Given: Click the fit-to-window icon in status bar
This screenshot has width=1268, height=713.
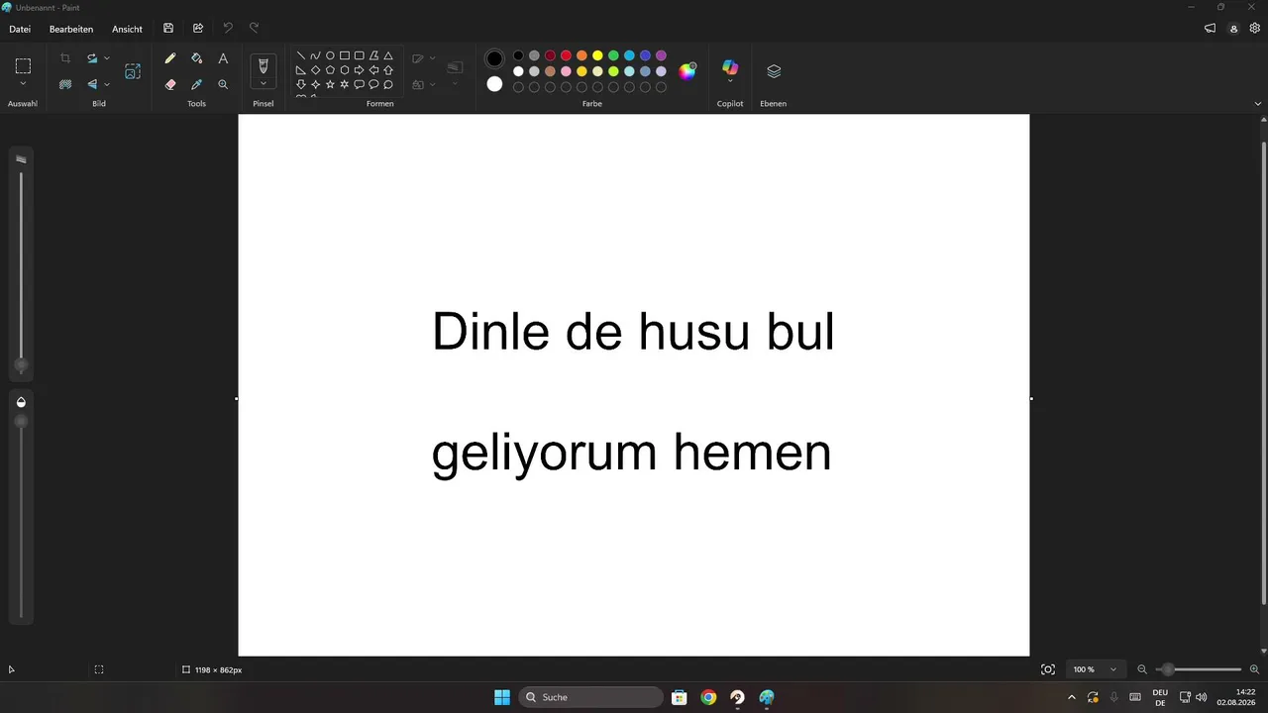Looking at the screenshot, I should pyautogui.click(x=1048, y=669).
